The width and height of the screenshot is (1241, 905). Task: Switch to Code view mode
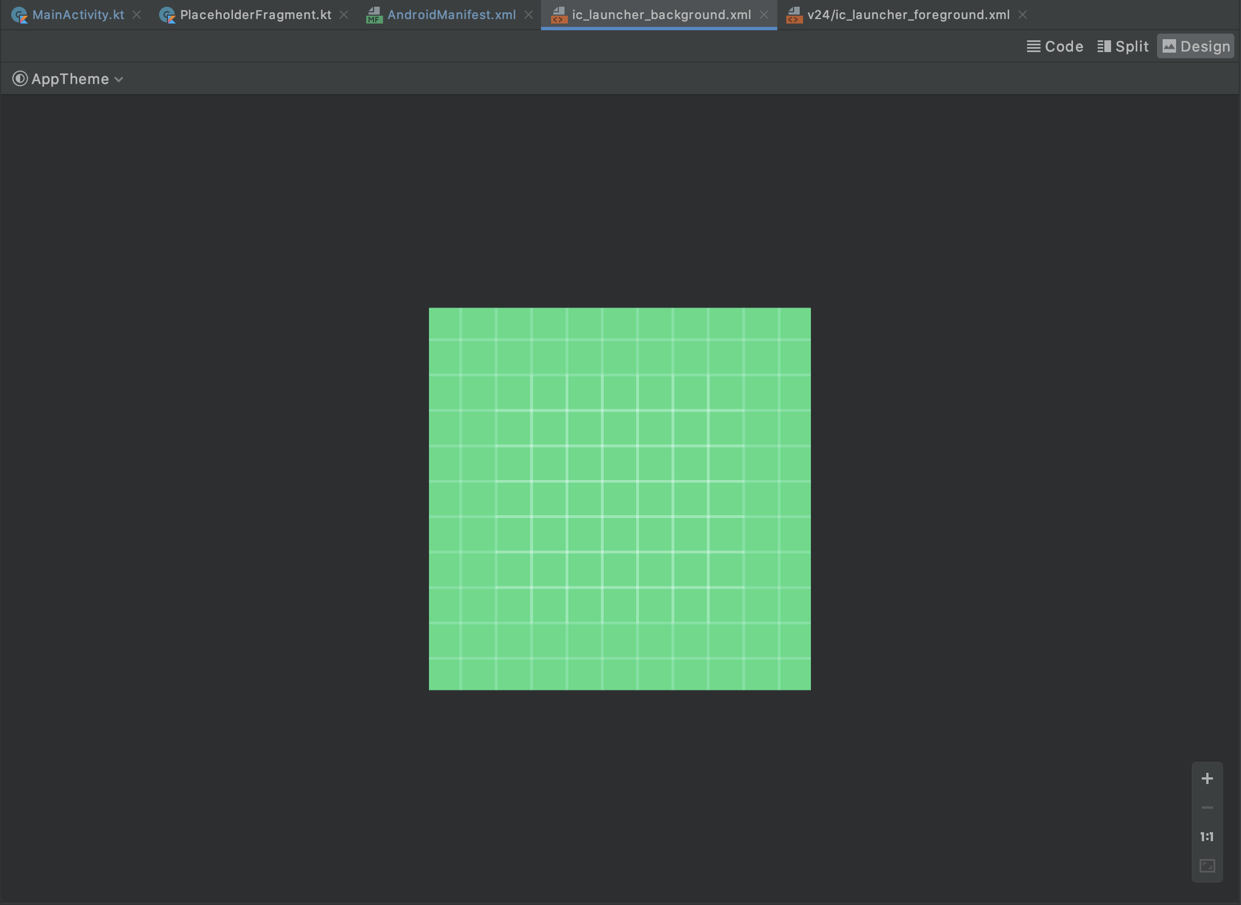[1055, 46]
